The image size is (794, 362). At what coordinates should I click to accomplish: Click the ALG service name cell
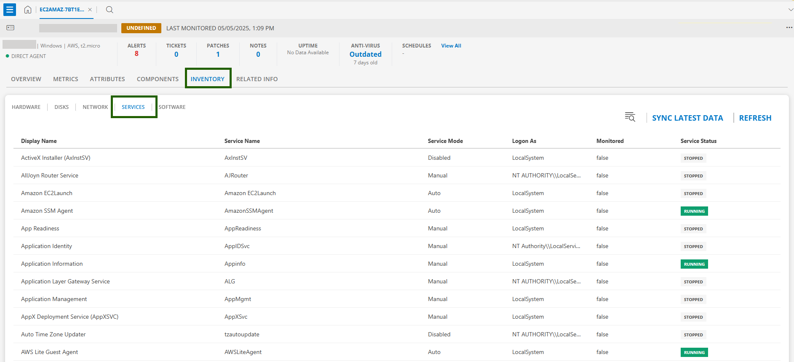[x=230, y=281]
